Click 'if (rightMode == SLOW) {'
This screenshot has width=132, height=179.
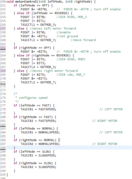click(x=35, y=163)
